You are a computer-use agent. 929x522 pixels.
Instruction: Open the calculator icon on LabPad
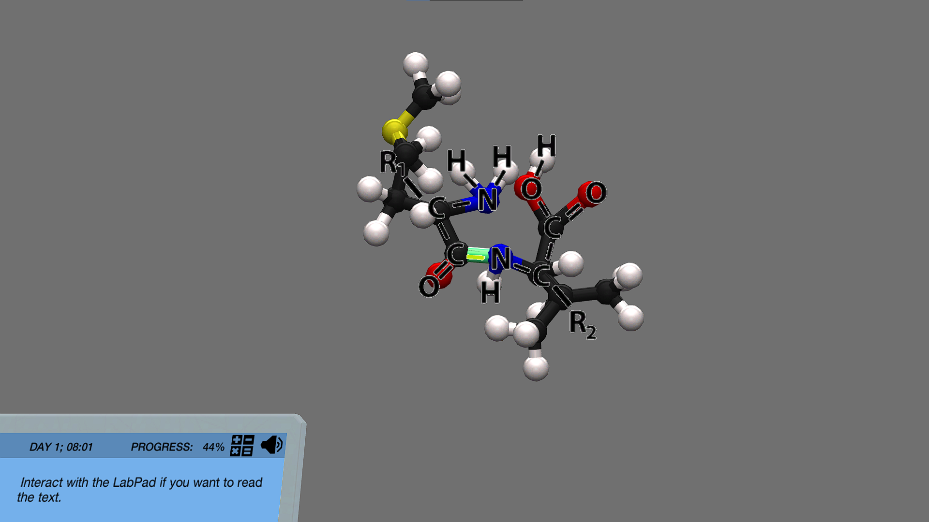coord(242,446)
